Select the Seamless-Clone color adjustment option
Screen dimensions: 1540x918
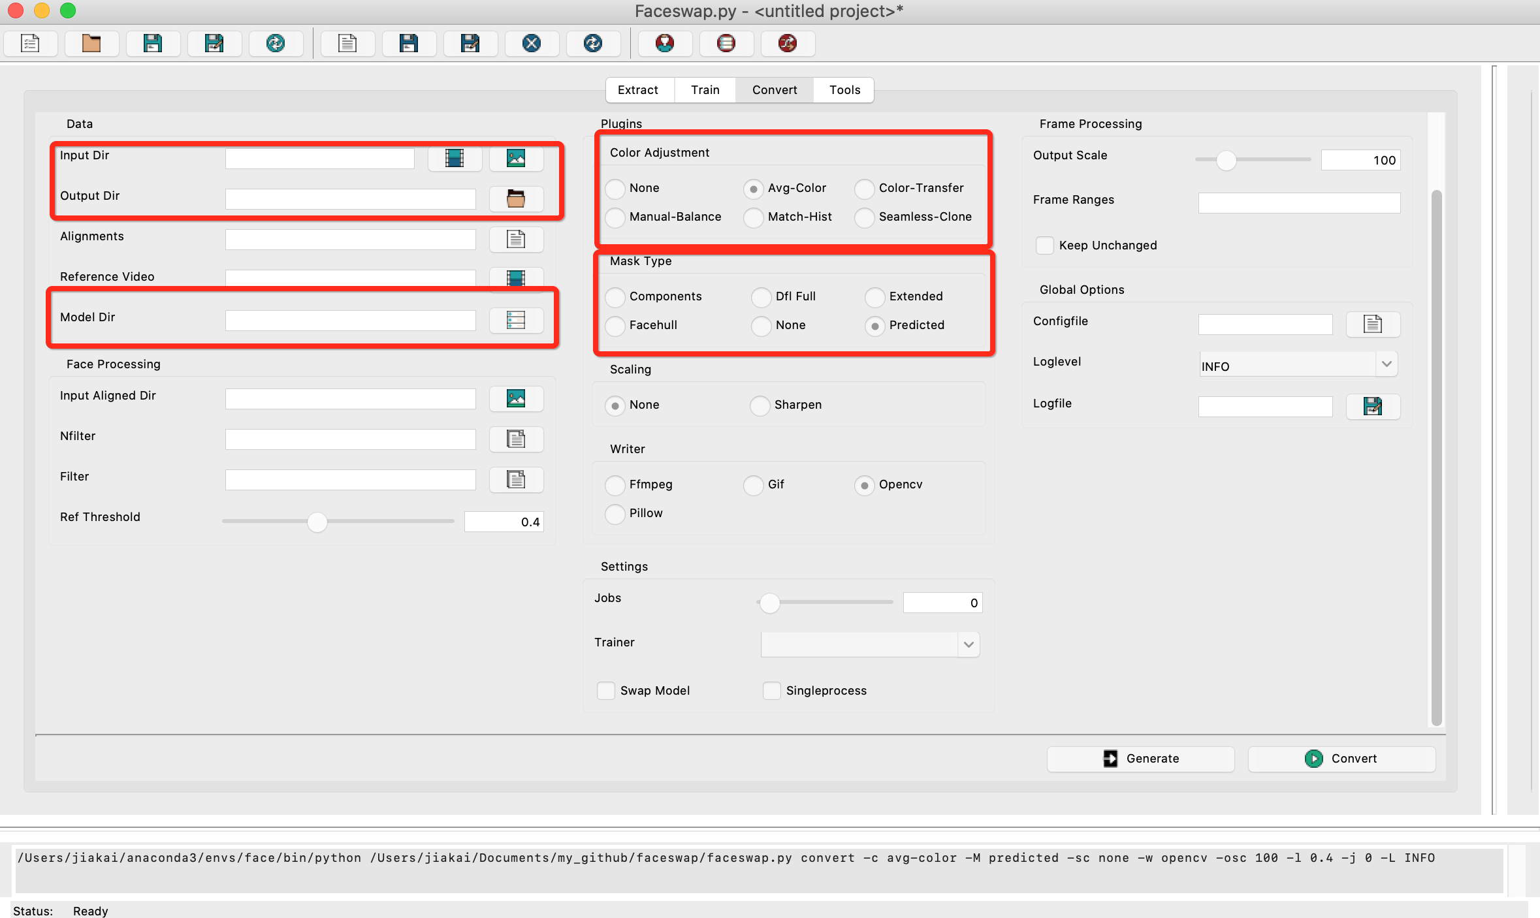(865, 217)
